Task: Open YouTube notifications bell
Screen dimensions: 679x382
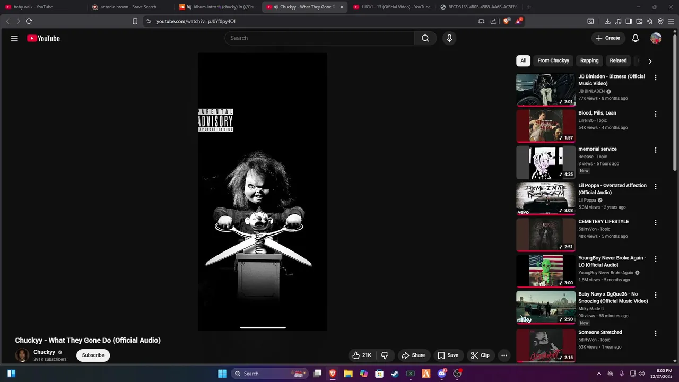Action: [x=636, y=38]
